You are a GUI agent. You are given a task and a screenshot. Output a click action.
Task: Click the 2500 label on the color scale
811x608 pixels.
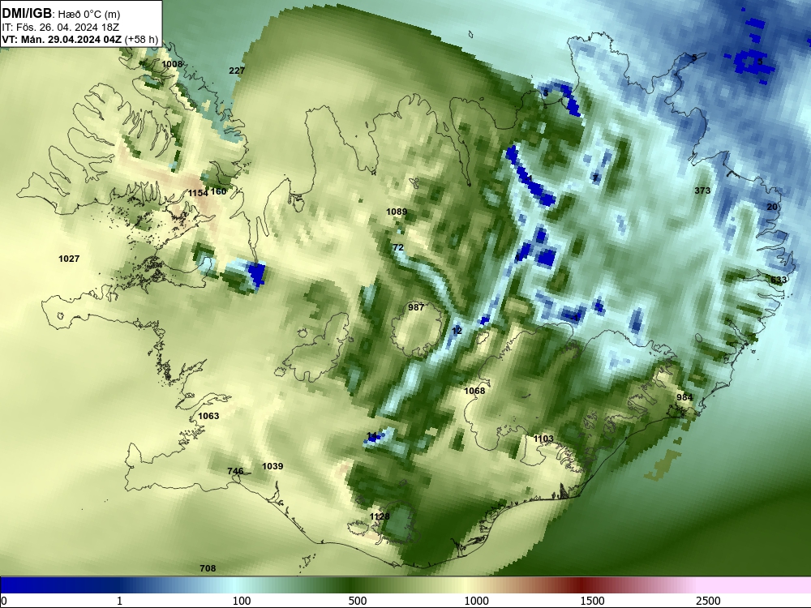[x=708, y=601]
